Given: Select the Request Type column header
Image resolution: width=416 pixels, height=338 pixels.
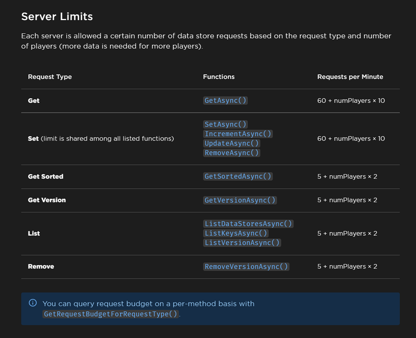Looking at the screenshot, I should point(50,77).
